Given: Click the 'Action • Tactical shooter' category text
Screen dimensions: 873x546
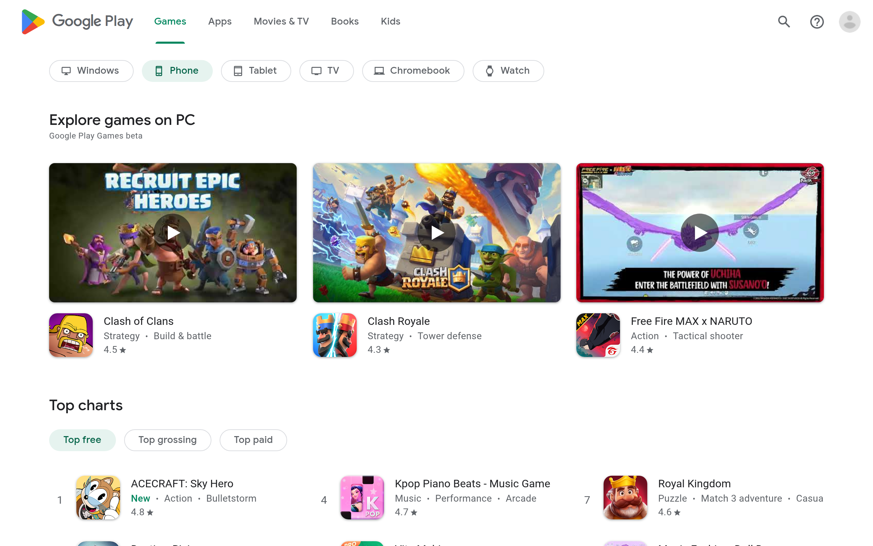Looking at the screenshot, I should (x=687, y=336).
